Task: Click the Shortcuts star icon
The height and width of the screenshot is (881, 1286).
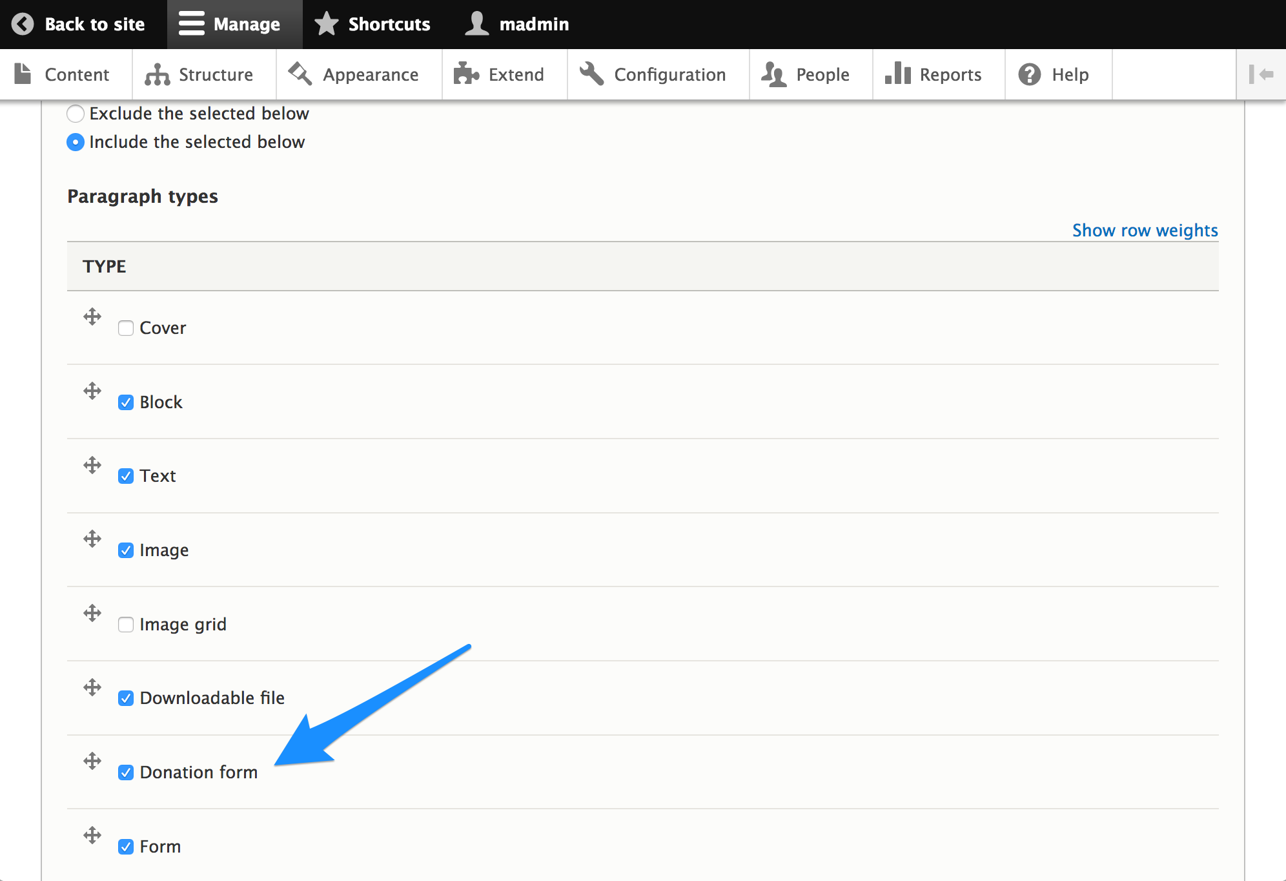Action: click(x=327, y=24)
